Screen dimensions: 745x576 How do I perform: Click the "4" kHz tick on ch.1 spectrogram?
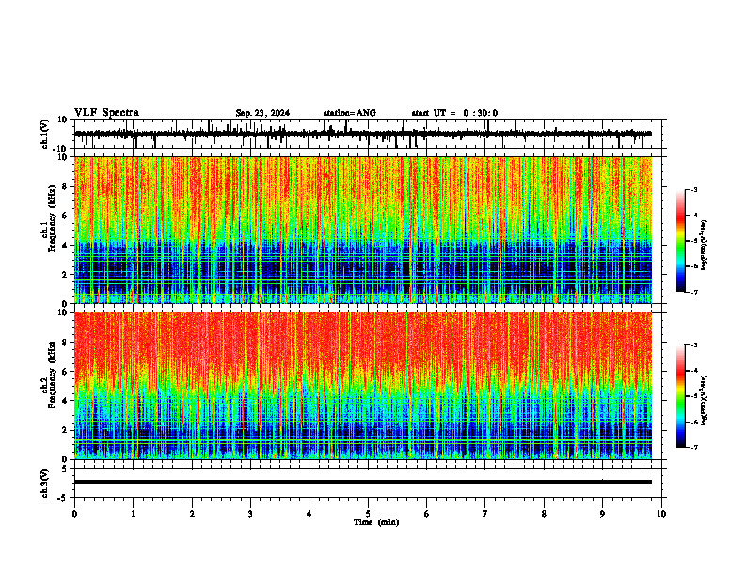point(66,246)
